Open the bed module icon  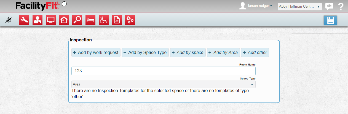90,20
